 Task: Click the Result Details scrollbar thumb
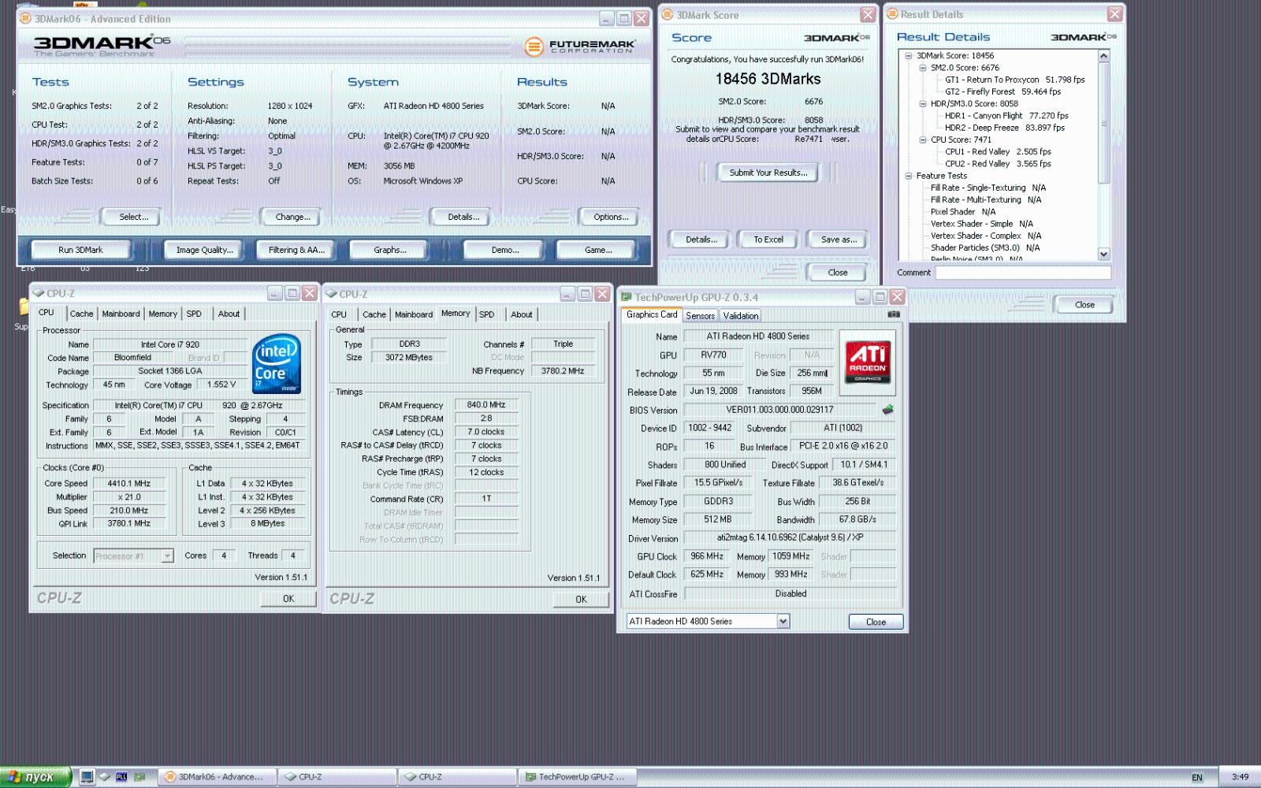[x=1103, y=123]
